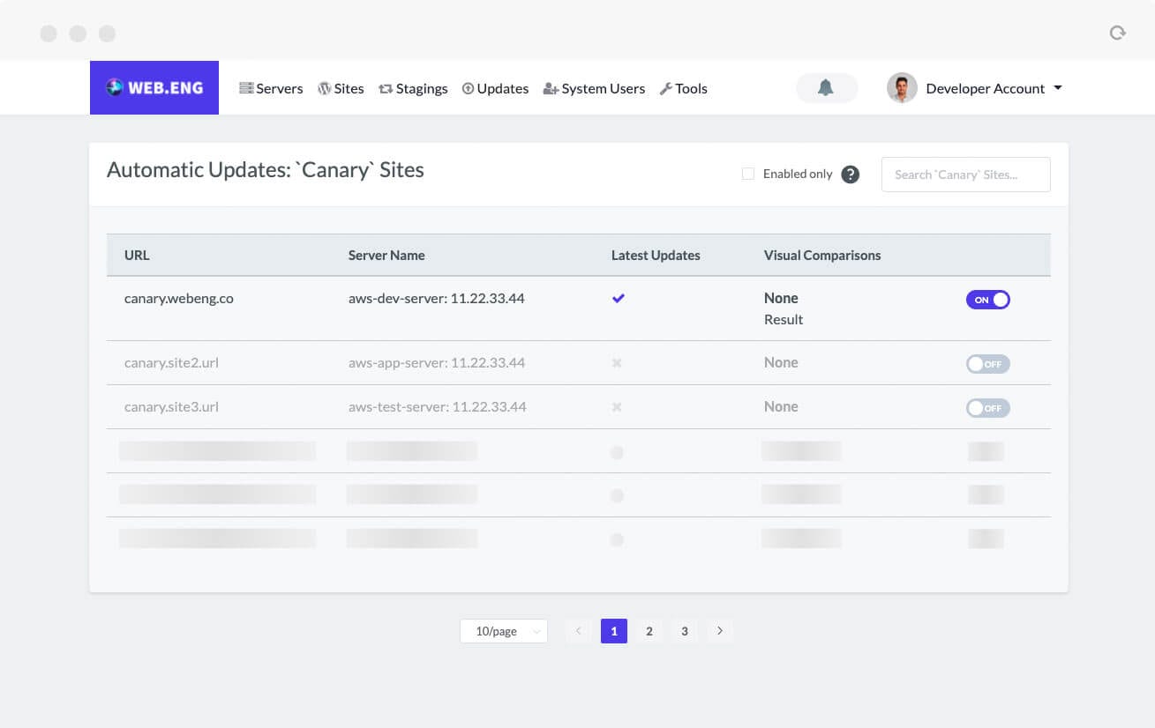1155x728 pixels.
Task: Go to page 3
Action: point(685,631)
